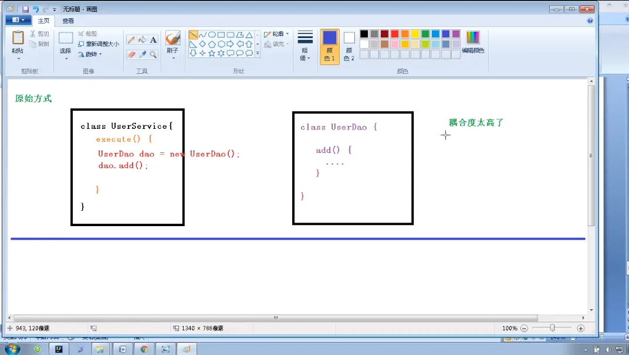Open the Fill (填充) dropdown
Screen dimensions: 629x355
[276, 44]
